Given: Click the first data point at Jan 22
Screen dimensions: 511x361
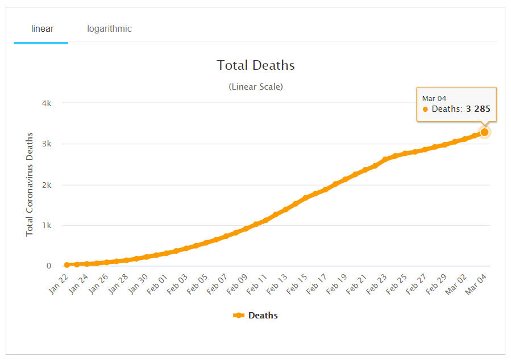Looking at the screenshot, I should (67, 265).
